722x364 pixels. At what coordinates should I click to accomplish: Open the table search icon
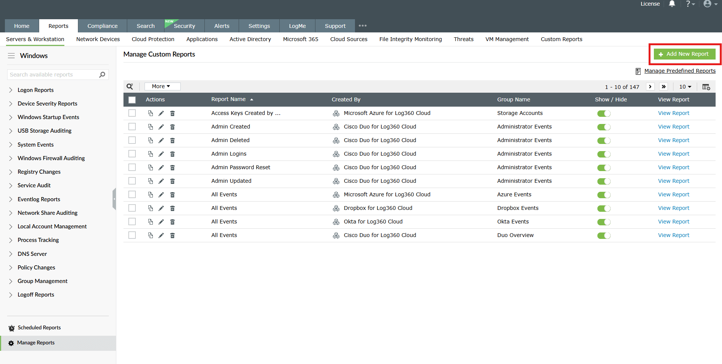point(130,87)
